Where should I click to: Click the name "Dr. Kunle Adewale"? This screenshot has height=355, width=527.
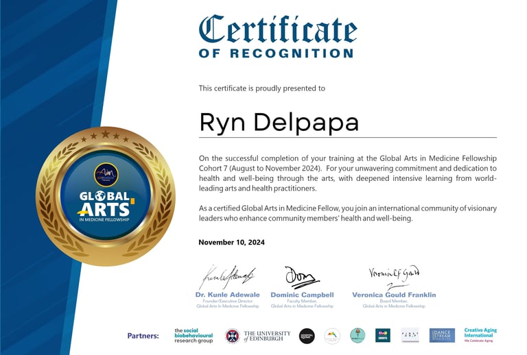coord(228,295)
